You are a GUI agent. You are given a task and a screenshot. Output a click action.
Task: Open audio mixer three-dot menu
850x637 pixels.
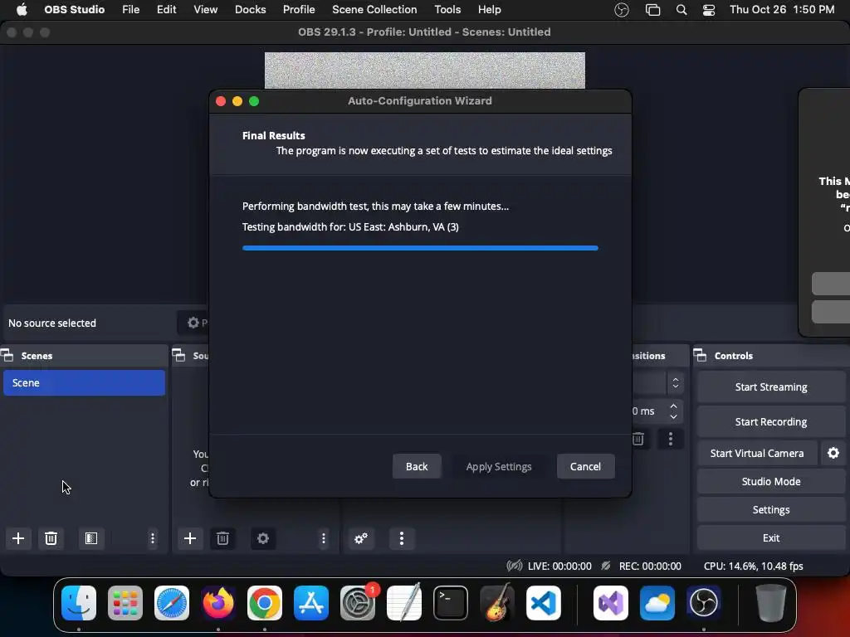pyautogui.click(x=402, y=537)
